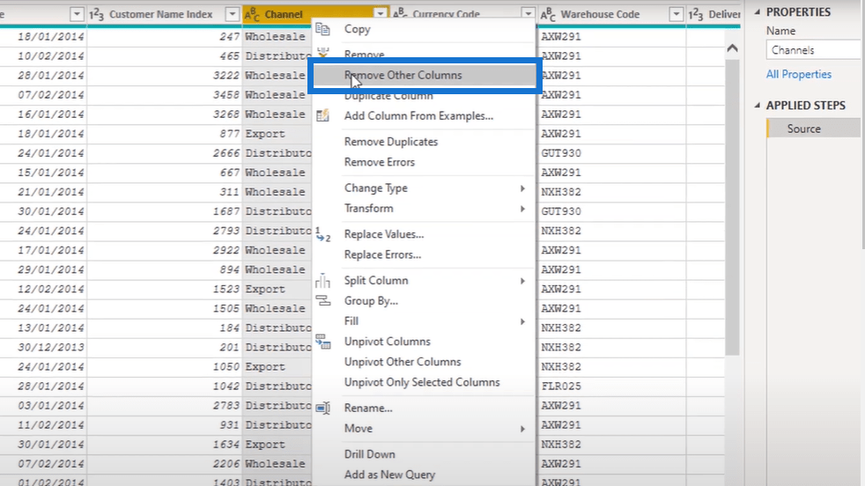Click the warehouse cell FLR025
Image resolution: width=865 pixels, height=486 pixels.
coord(611,387)
